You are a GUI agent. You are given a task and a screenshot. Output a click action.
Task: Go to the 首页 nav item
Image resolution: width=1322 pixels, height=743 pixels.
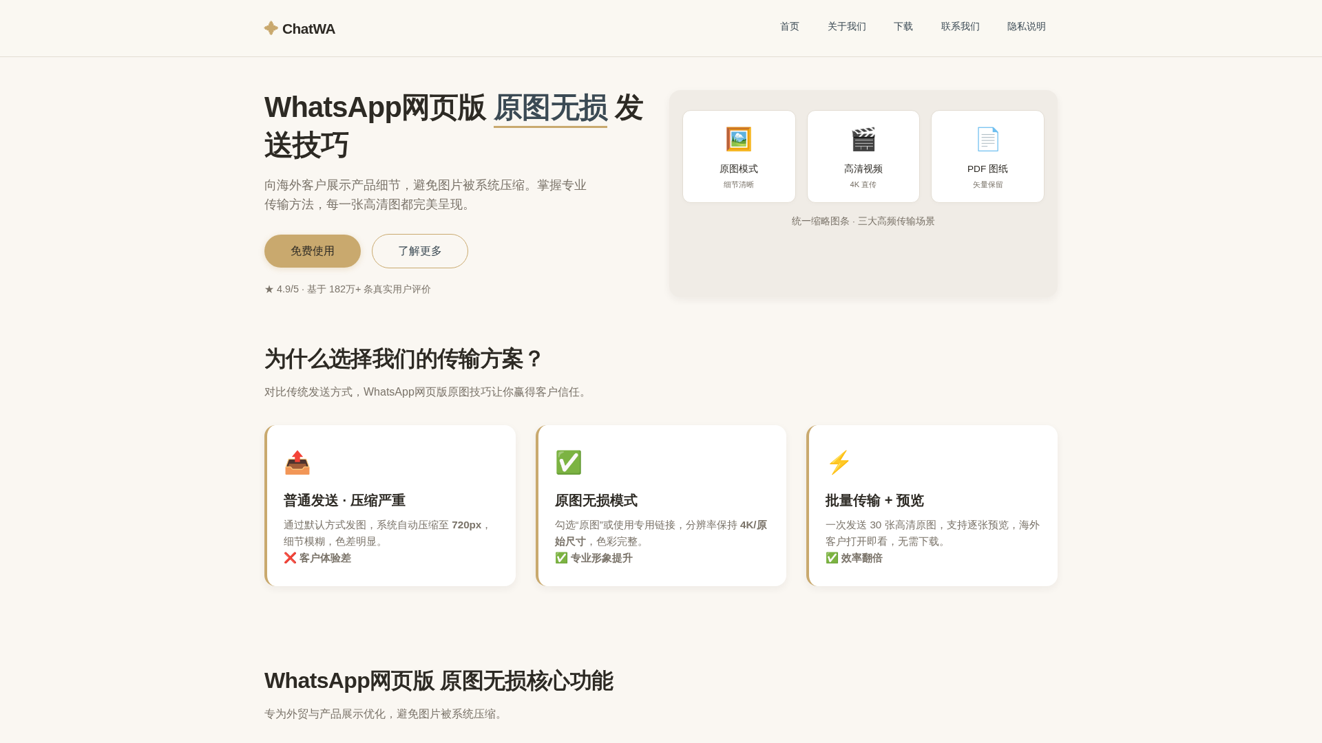[x=790, y=27]
